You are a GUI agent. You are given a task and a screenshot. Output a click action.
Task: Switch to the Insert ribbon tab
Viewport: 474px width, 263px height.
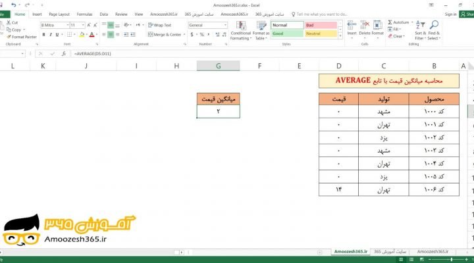click(37, 14)
